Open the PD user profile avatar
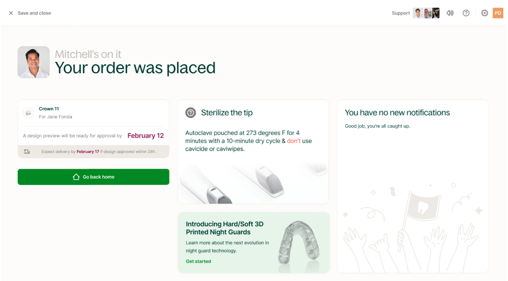508x281 pixels. pos(498,13)
